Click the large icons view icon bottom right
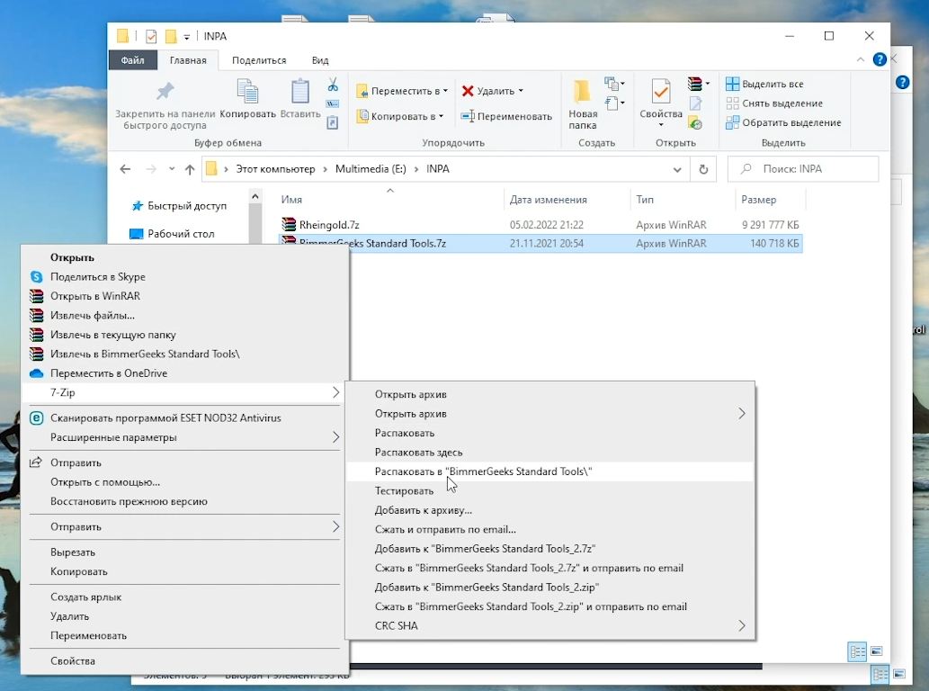929x691 pixels. (877, 651)
